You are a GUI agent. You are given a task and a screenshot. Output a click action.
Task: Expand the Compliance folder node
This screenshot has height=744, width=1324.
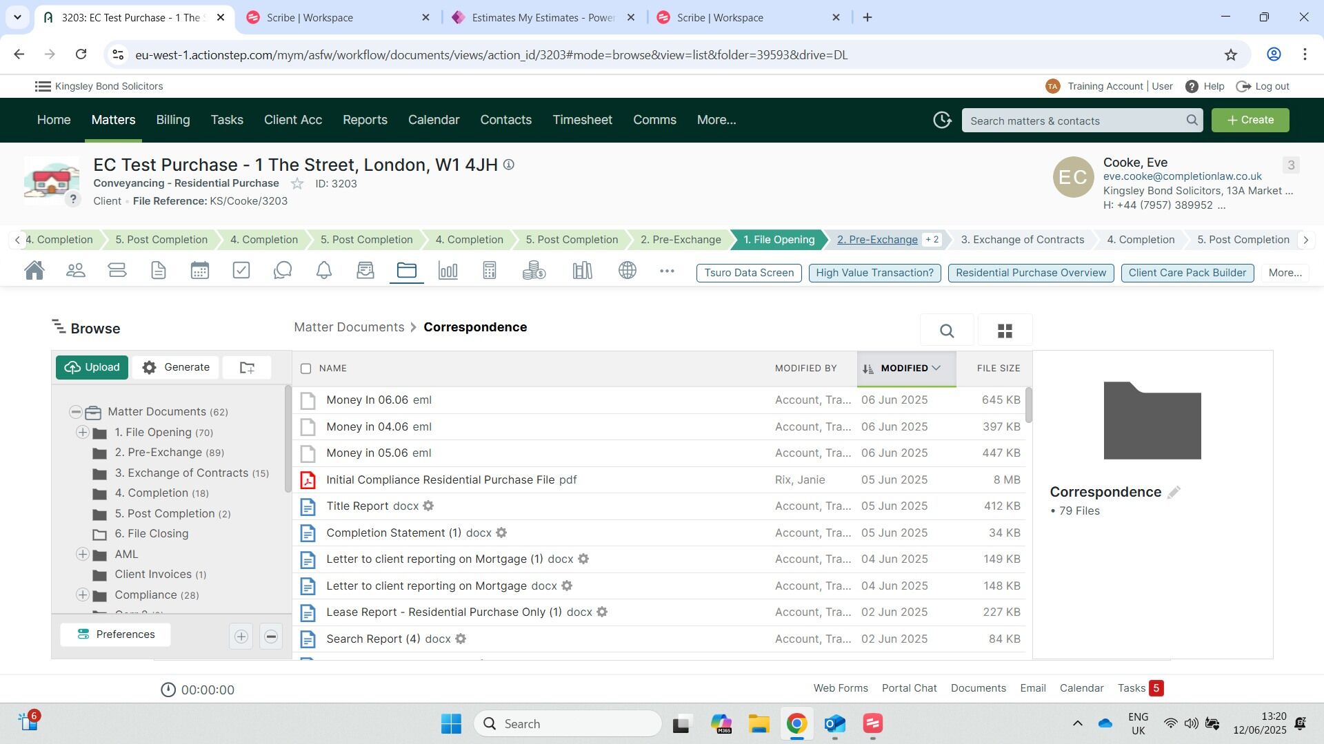click(x=83, y=595)
